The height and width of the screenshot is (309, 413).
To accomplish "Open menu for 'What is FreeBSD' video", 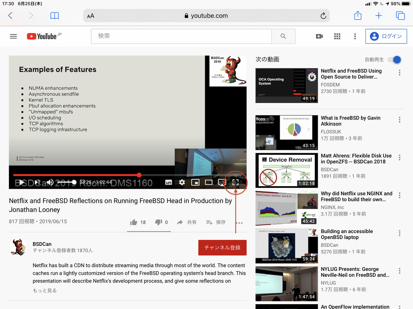I will tap(400, 120).
